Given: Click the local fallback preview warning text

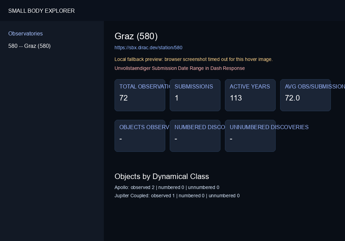Looking at the screenshot, I should tap(194, 59).
